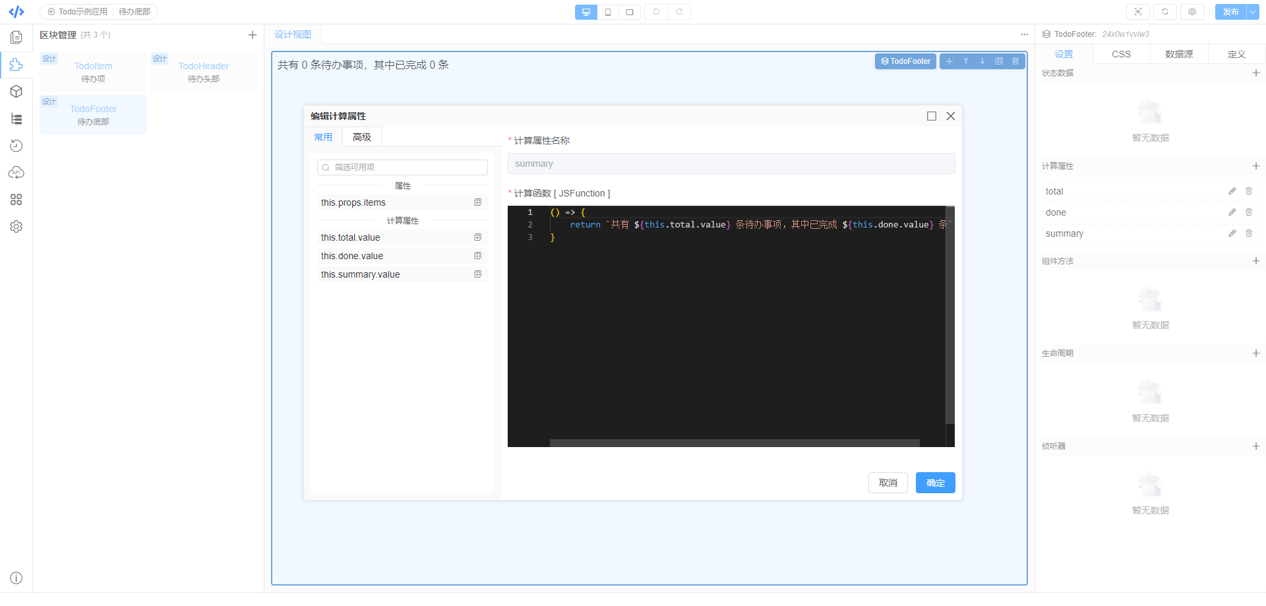Click the Todo示例应用 breadcrumb
Image resolution: width=1266 pixels, height=606 pixels.
pyautogui.click(x=78, y=12)
